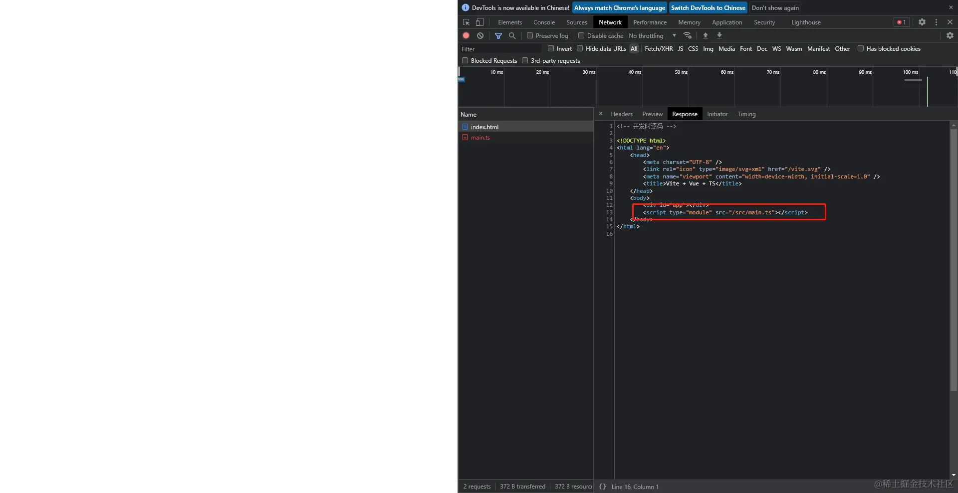958x493 pixels.
Task: Click the main.ts failed request icon
Action: (465, 138)
